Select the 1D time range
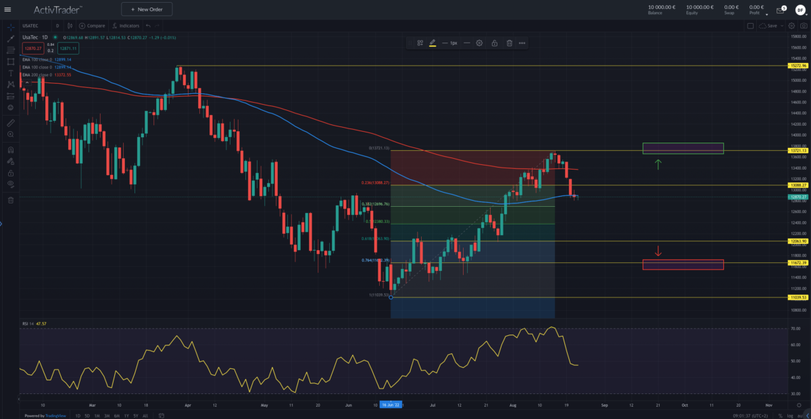Viewport: 811px width, 419px height. tap(78, 415)
